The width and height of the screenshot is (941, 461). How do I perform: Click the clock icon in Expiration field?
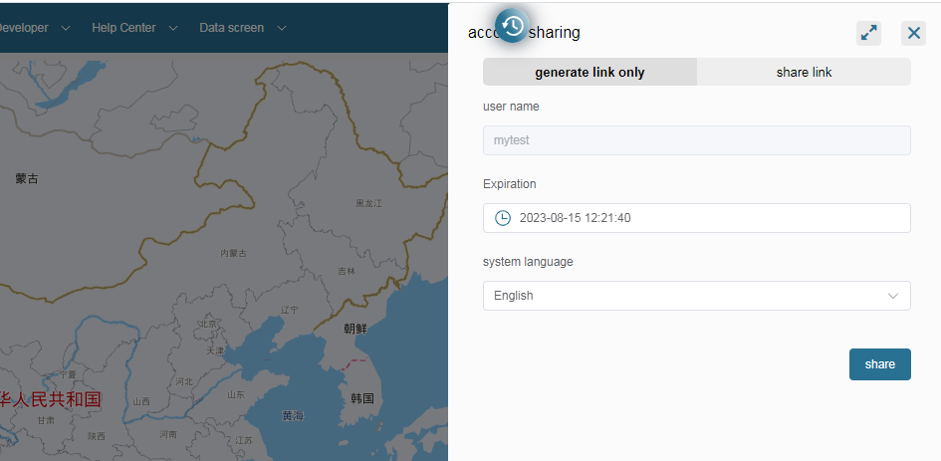(x=503, y=218)
